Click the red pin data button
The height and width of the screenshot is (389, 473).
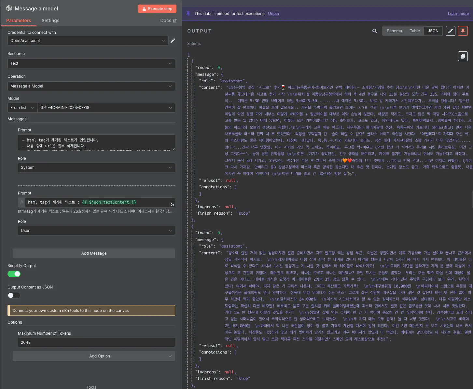pos(463,31)
